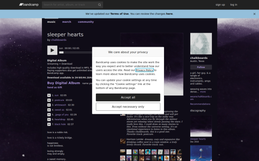Open the track title link 'whitewash'
Image resolution: width=259 pixels, height=161 pixels.
pos(60,105)
